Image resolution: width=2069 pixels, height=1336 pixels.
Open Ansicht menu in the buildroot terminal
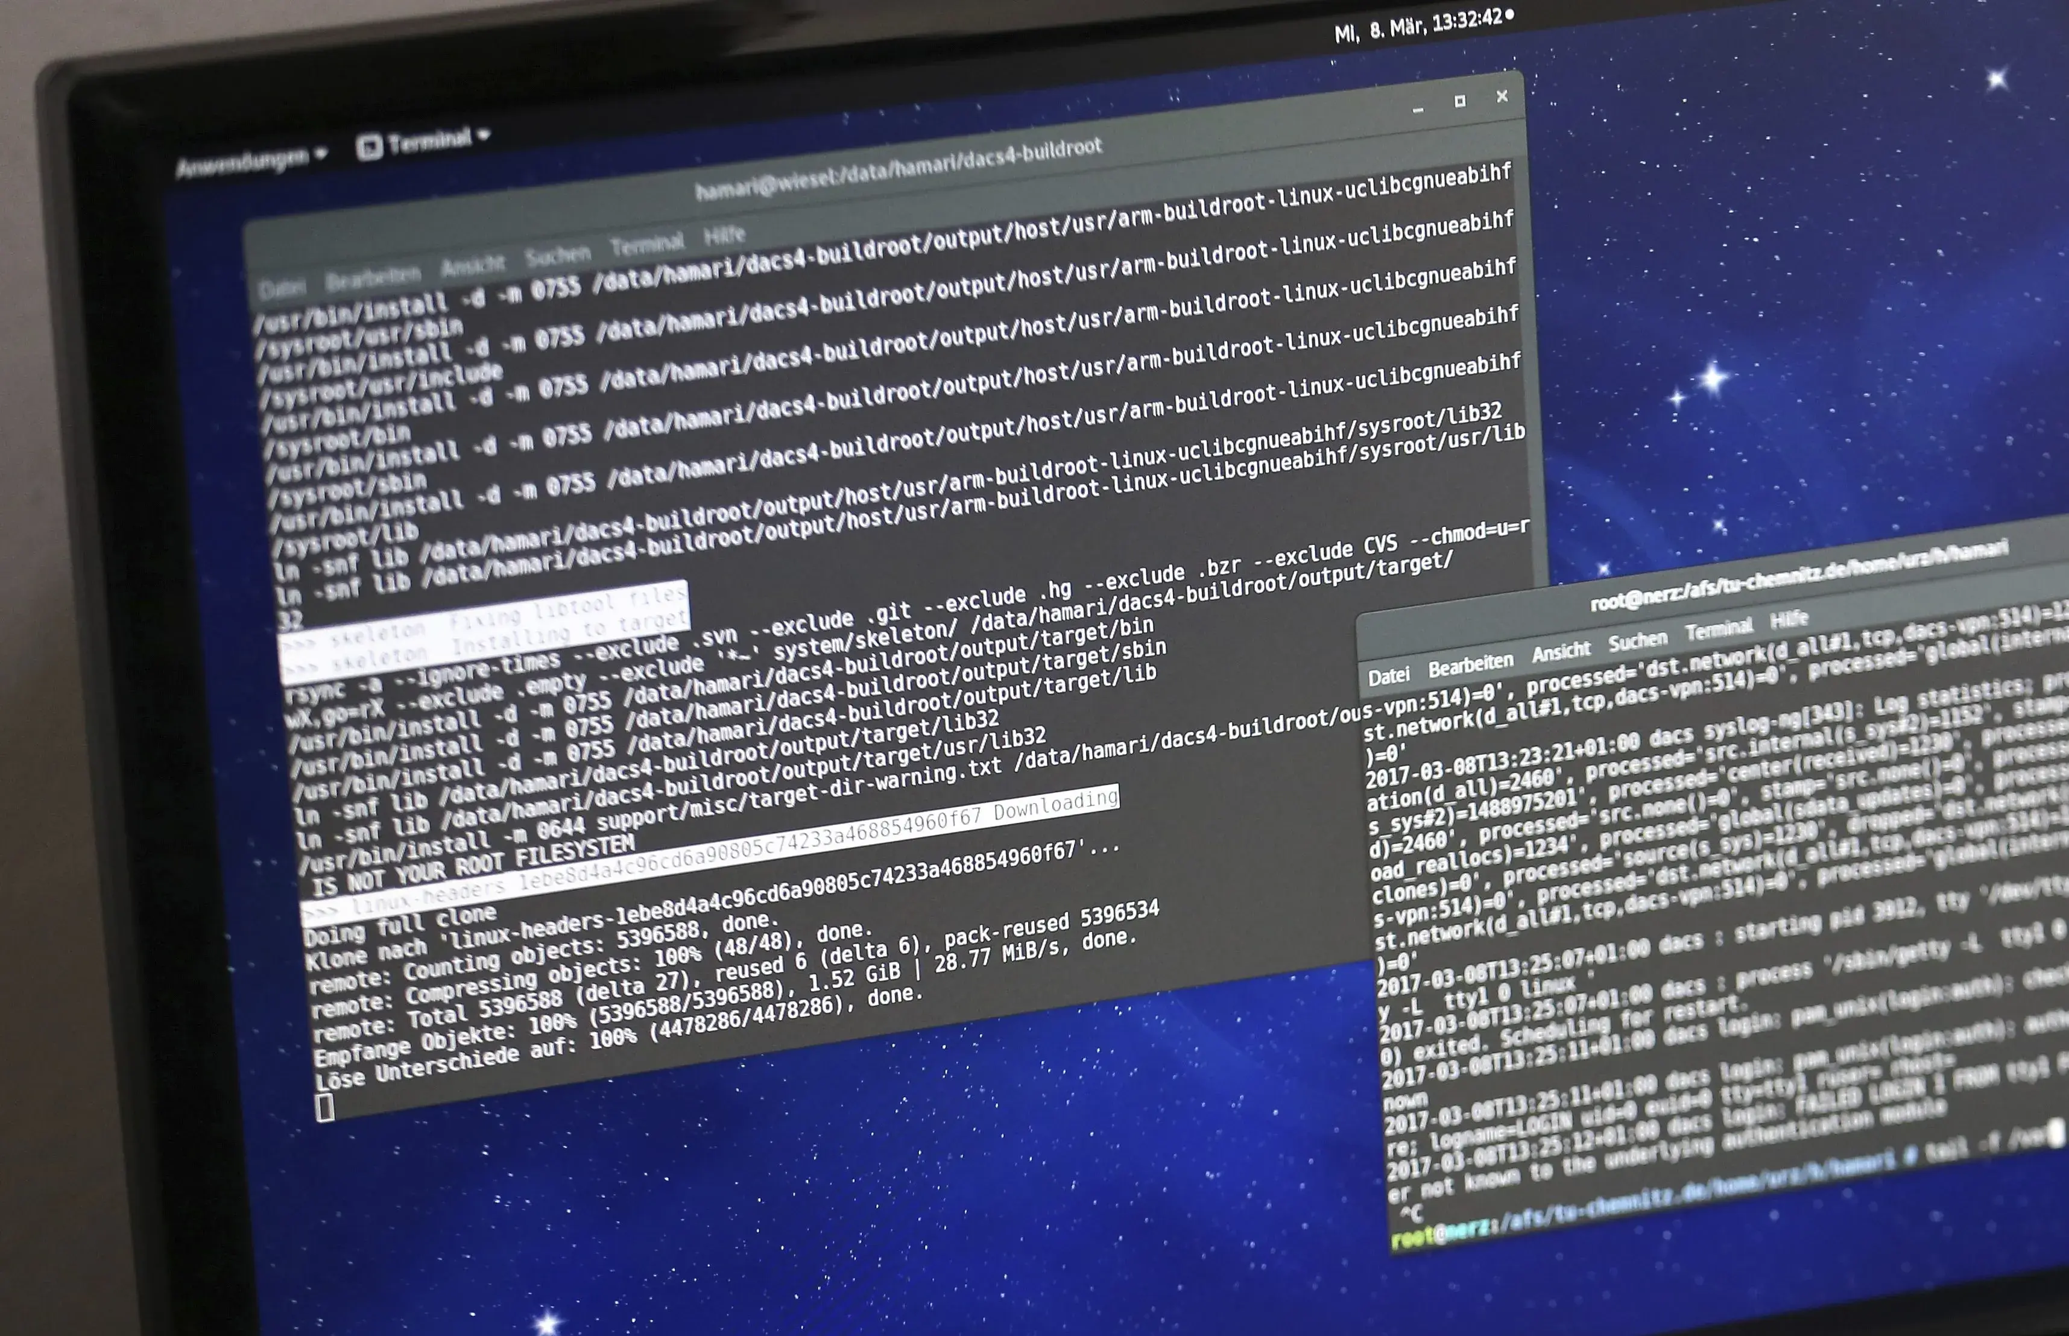pos(472,265)
